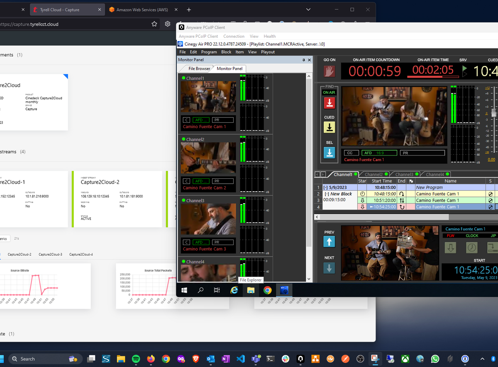
Task: Collapse the 5/9/2023 program row
Action: [326, 187]
